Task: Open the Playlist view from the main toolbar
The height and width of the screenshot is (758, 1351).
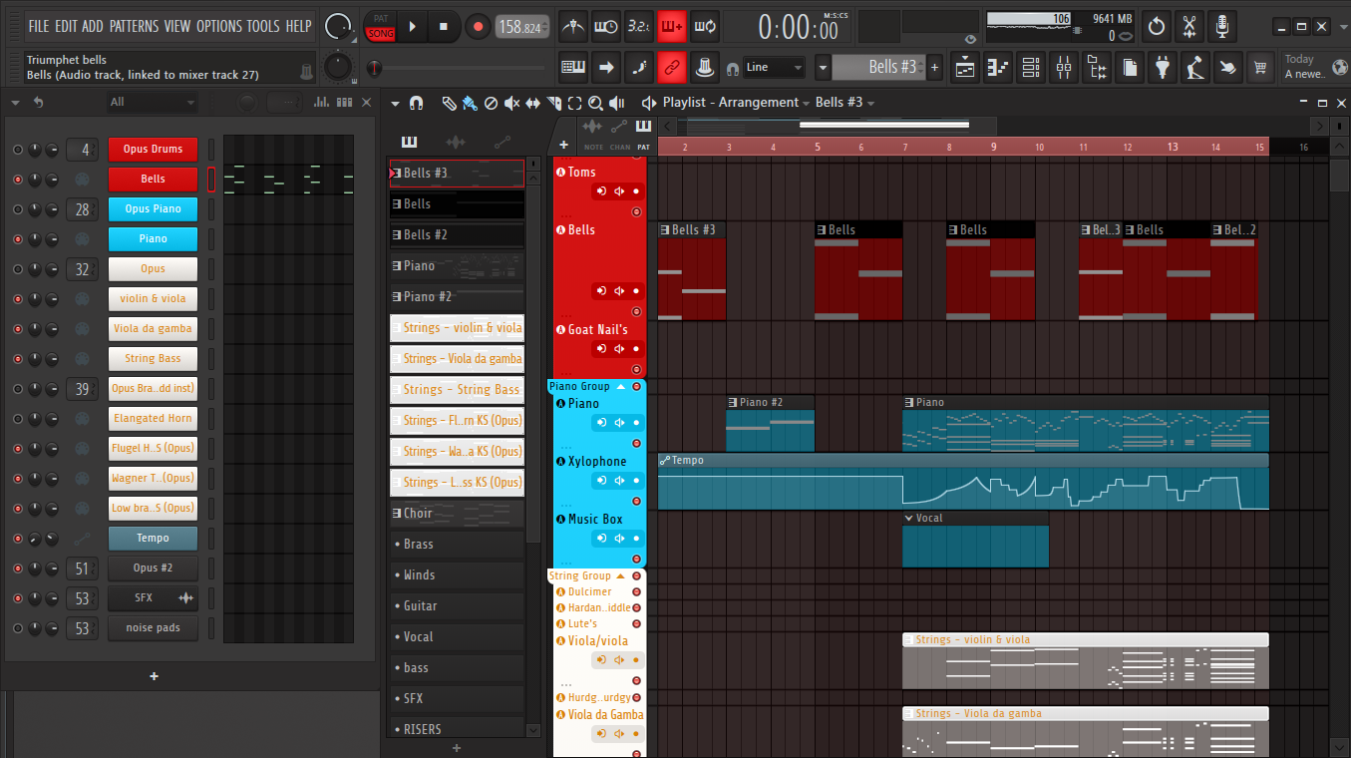Action: (965, 67)
